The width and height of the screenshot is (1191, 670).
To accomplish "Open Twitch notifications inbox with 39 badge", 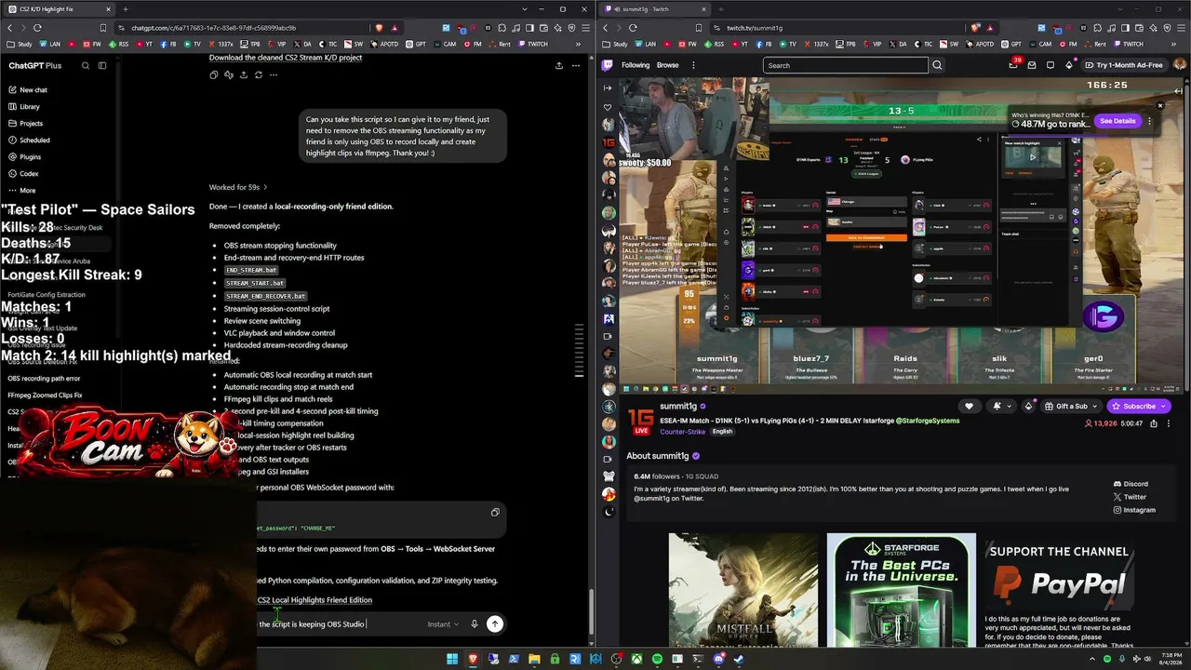I will [x=1014, y=64].
